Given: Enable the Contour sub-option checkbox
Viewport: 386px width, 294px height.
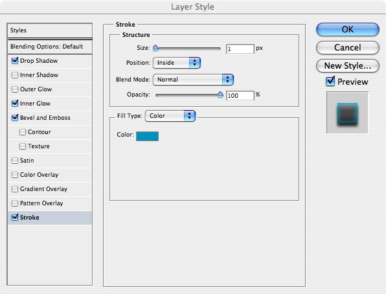Looking at the screenshot, I should pyautogui.click(x=23, y=132).
